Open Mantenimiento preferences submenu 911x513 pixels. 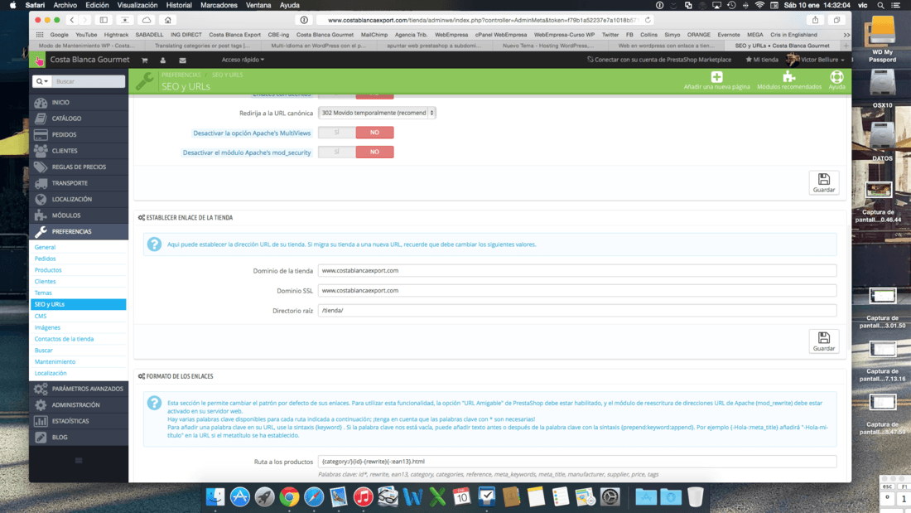55,362
